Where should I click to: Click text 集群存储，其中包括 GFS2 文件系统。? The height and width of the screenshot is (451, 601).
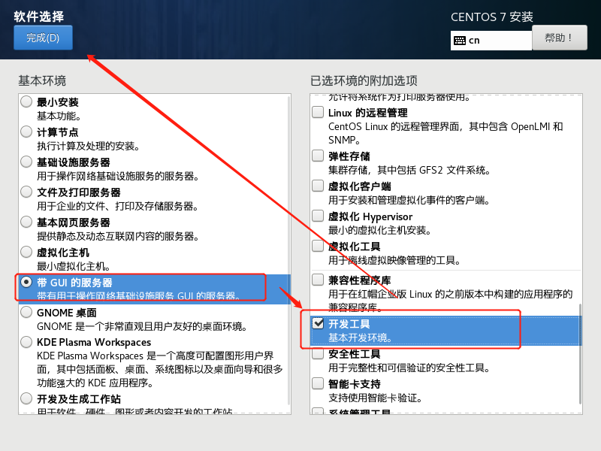click(409, 170)
